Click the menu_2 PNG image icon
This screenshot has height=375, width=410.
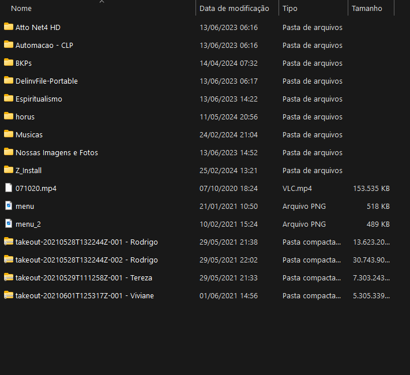click(9, 223)
